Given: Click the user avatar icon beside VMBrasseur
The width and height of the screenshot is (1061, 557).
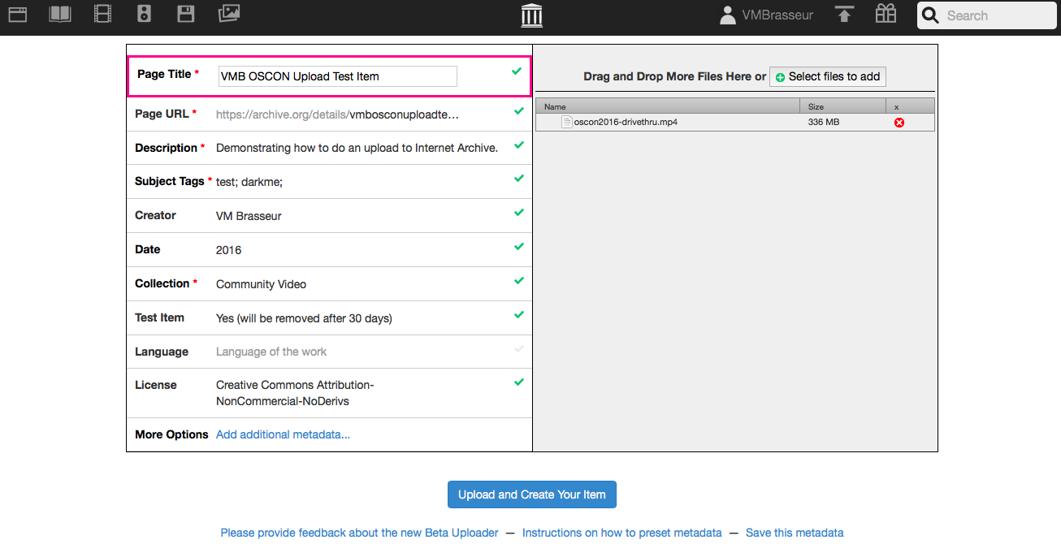Looking at the screenshot, I should click(x=728, y=15).
